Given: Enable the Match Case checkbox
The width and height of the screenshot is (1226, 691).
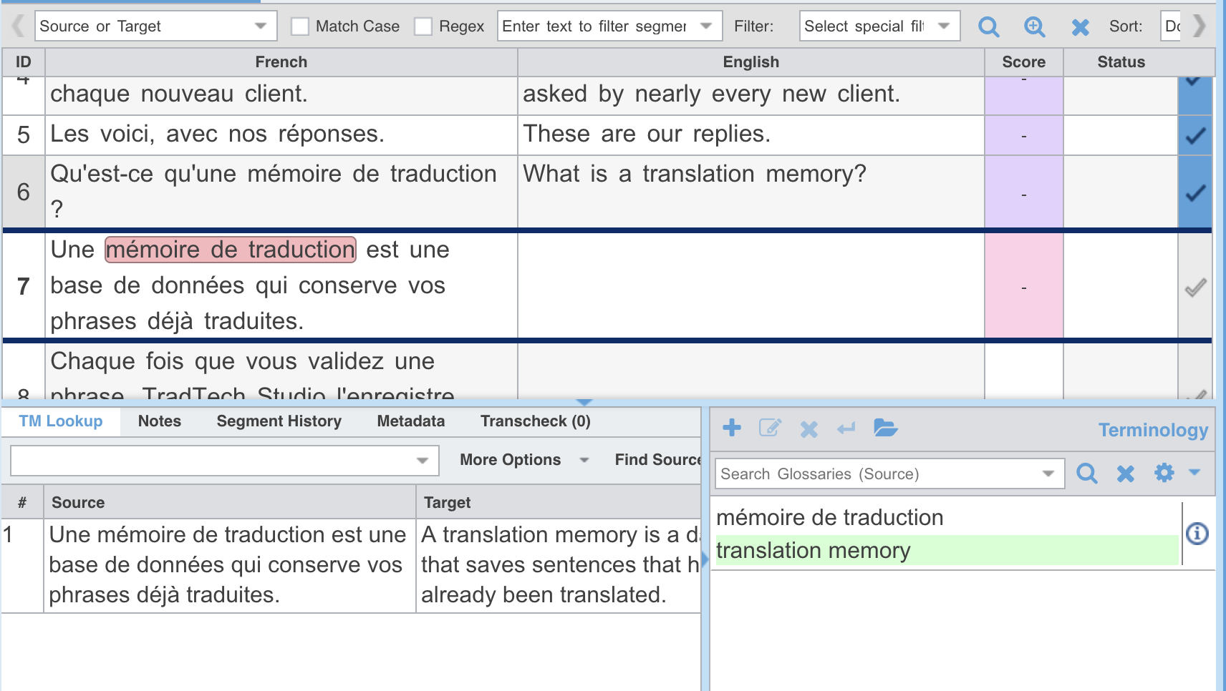Looking at the screenshot, I should 300,26.
